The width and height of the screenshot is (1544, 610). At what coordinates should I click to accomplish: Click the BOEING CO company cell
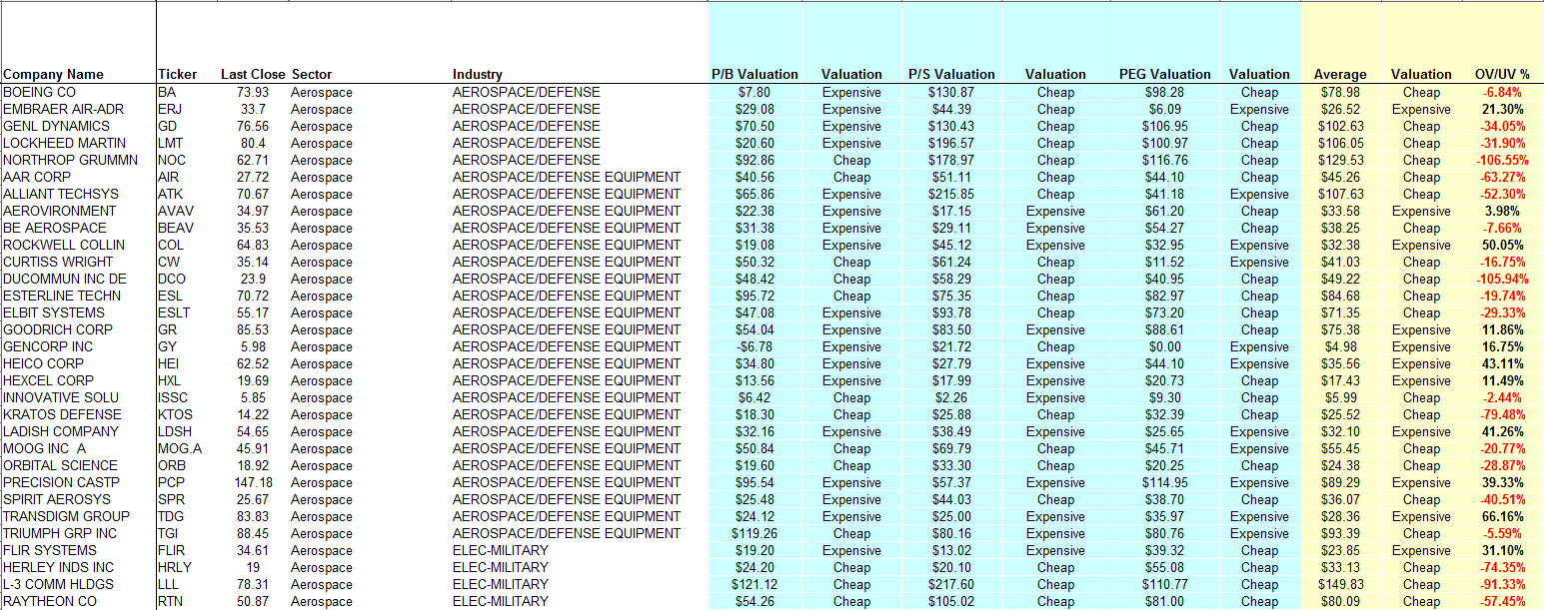[x=39, y=92]
